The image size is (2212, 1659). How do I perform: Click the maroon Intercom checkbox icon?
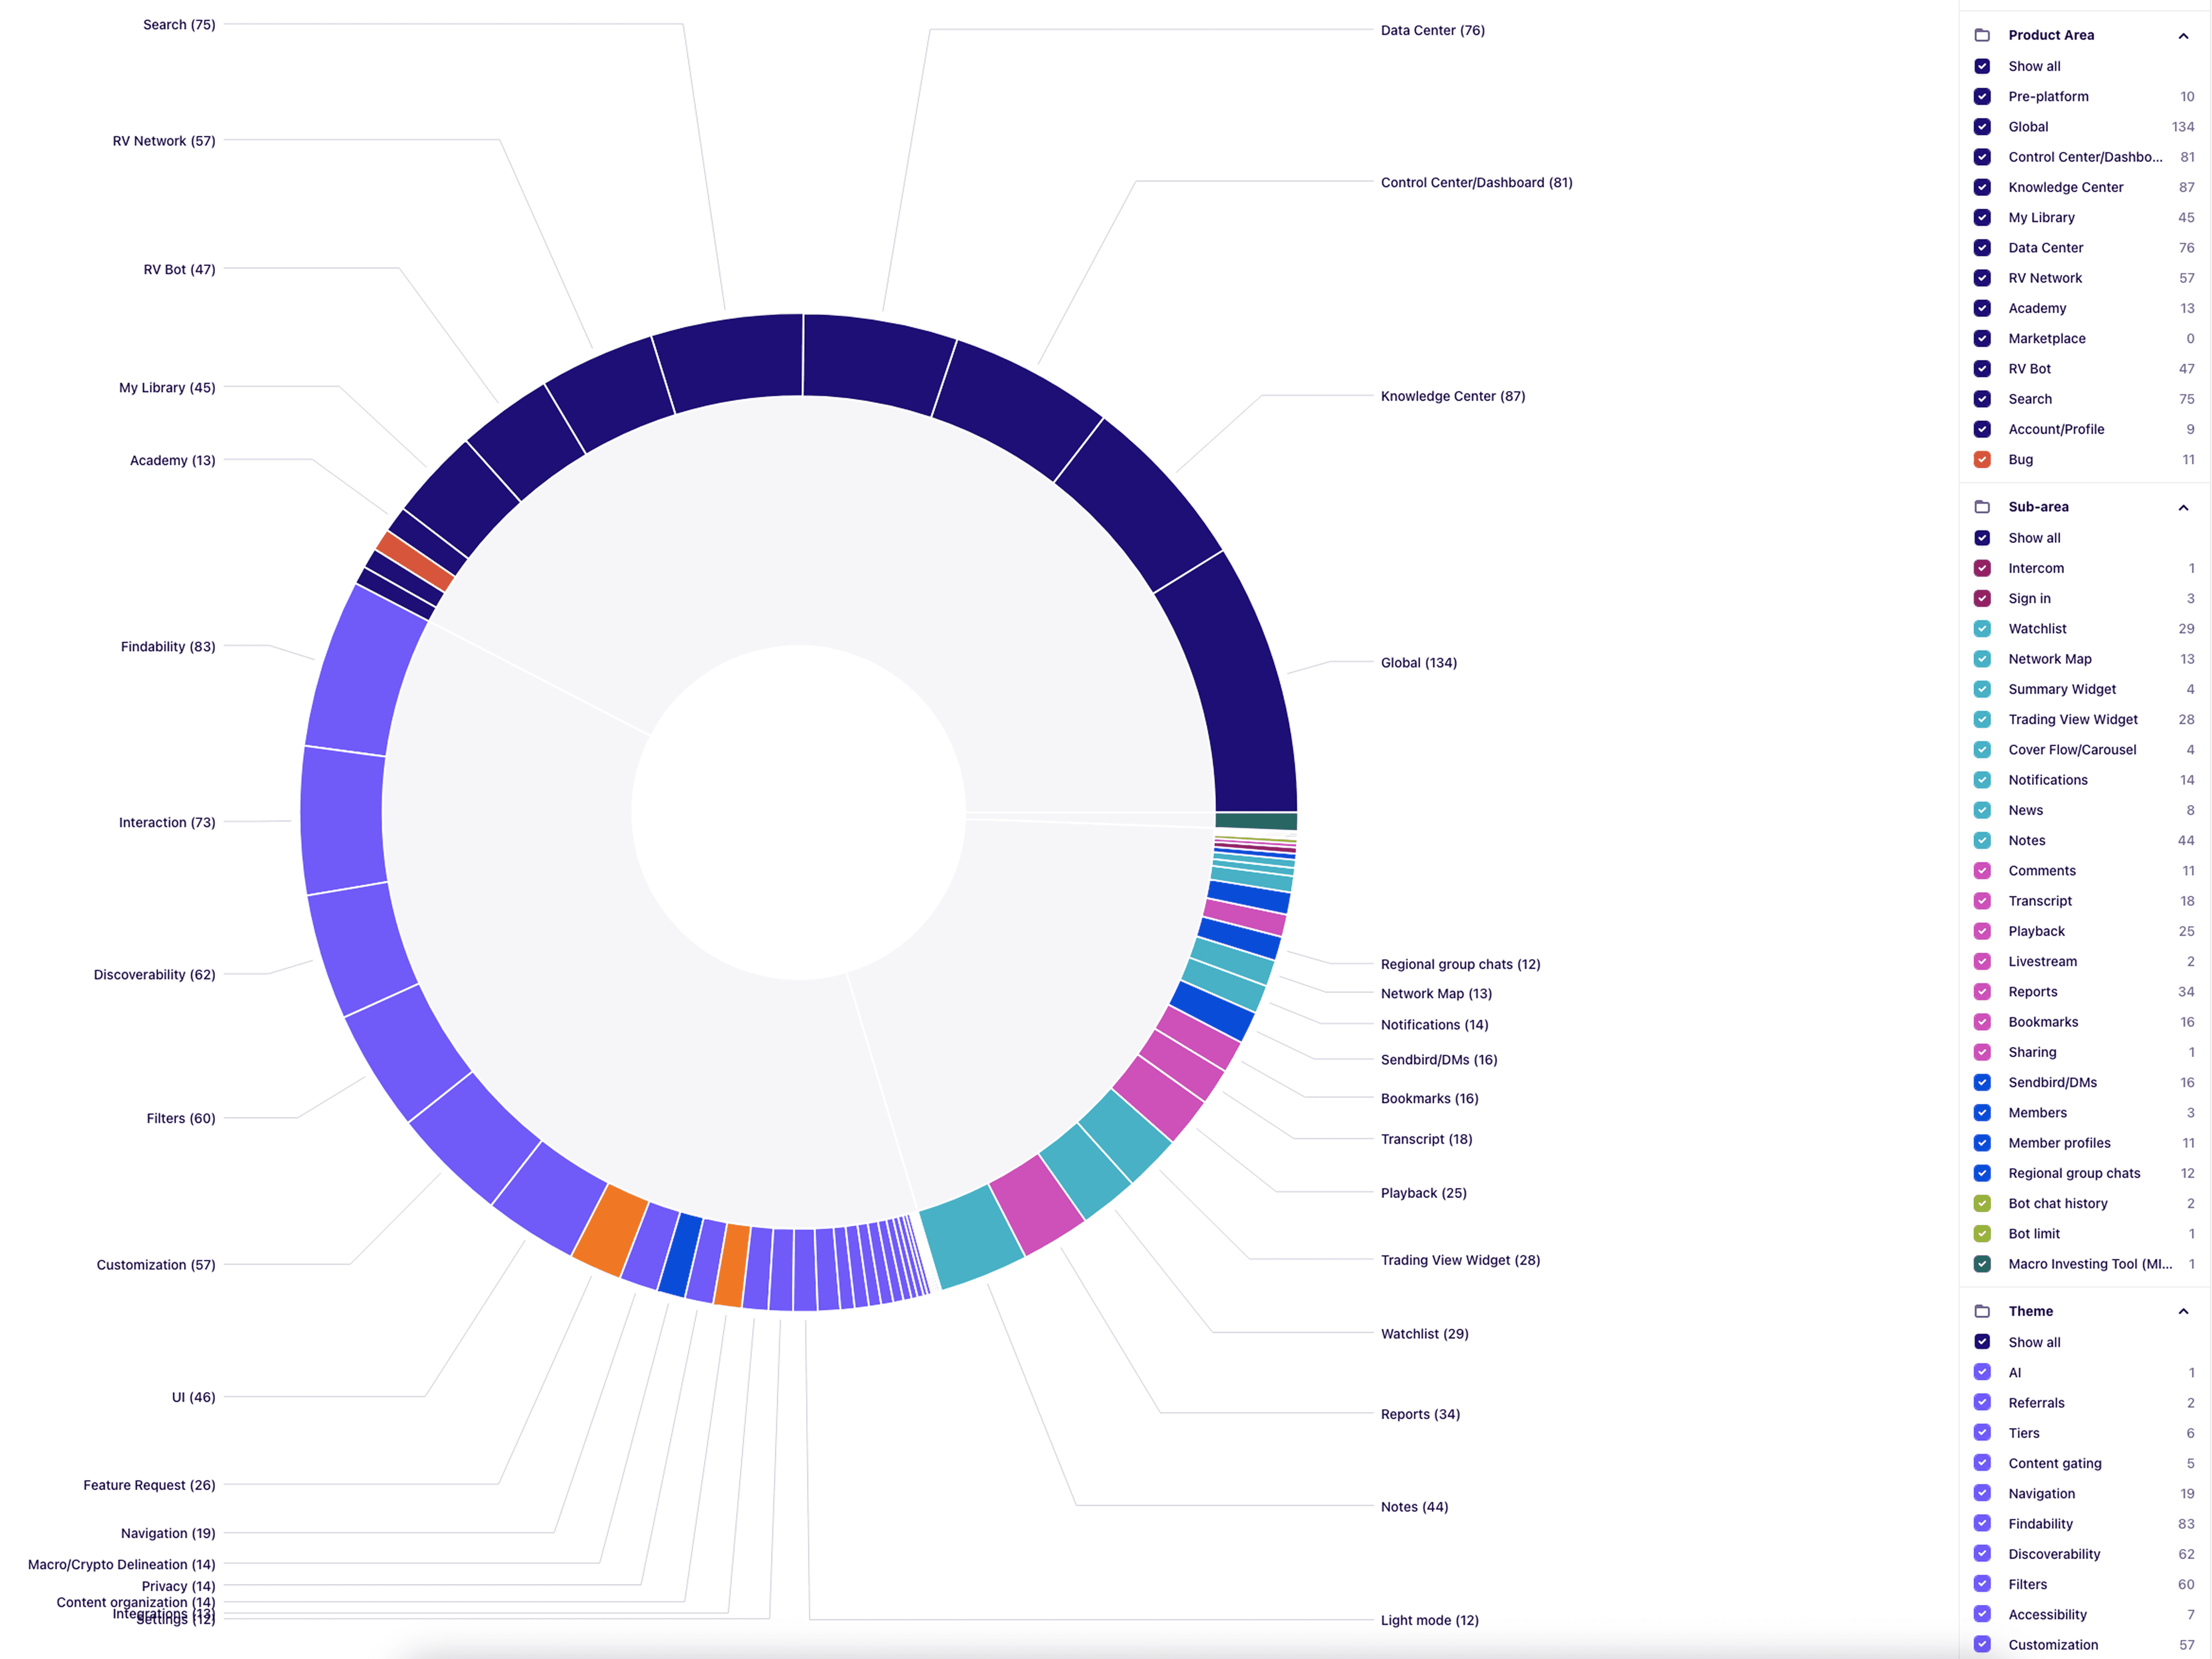point(1981,568)
